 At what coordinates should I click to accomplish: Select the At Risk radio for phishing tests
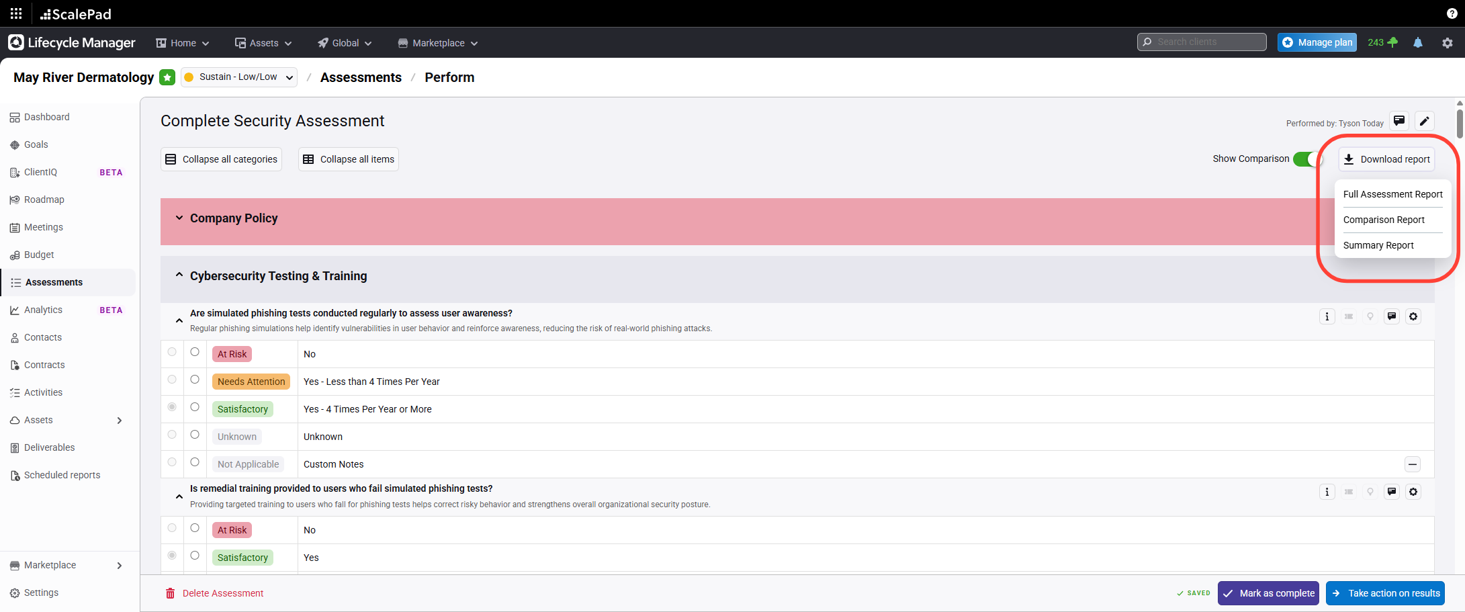[x=195, y=352]
